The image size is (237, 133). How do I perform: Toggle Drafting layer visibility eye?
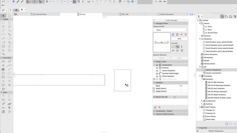click(x=157, y=68)
